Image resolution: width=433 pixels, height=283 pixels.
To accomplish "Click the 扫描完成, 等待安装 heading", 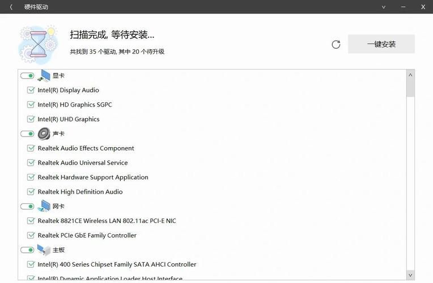I will coord(112,35).
